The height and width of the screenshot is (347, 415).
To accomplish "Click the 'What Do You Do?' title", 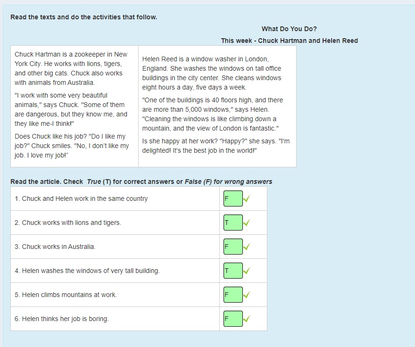I will point(289,29).
